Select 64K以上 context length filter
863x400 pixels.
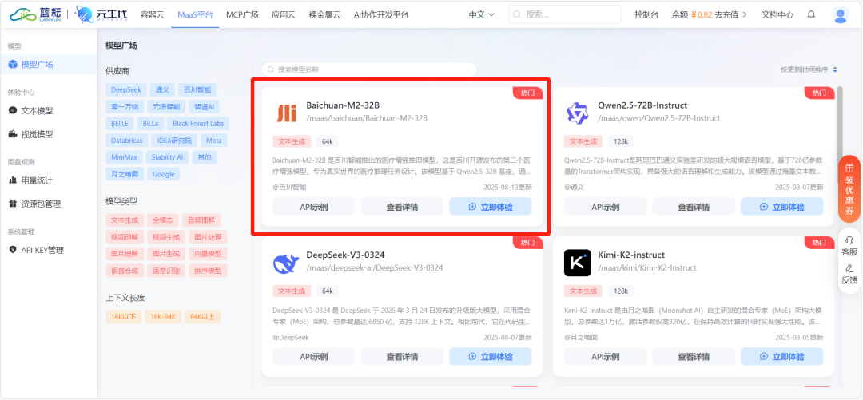click(x=202, y=316)
